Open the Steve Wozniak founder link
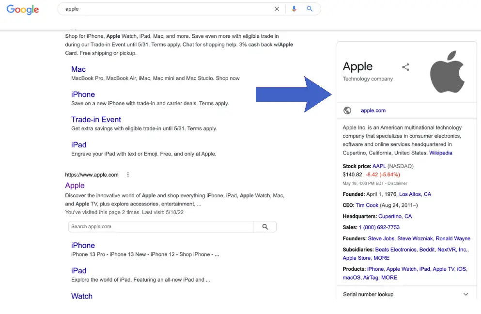The image size is (481, 314). click(415, 238)
